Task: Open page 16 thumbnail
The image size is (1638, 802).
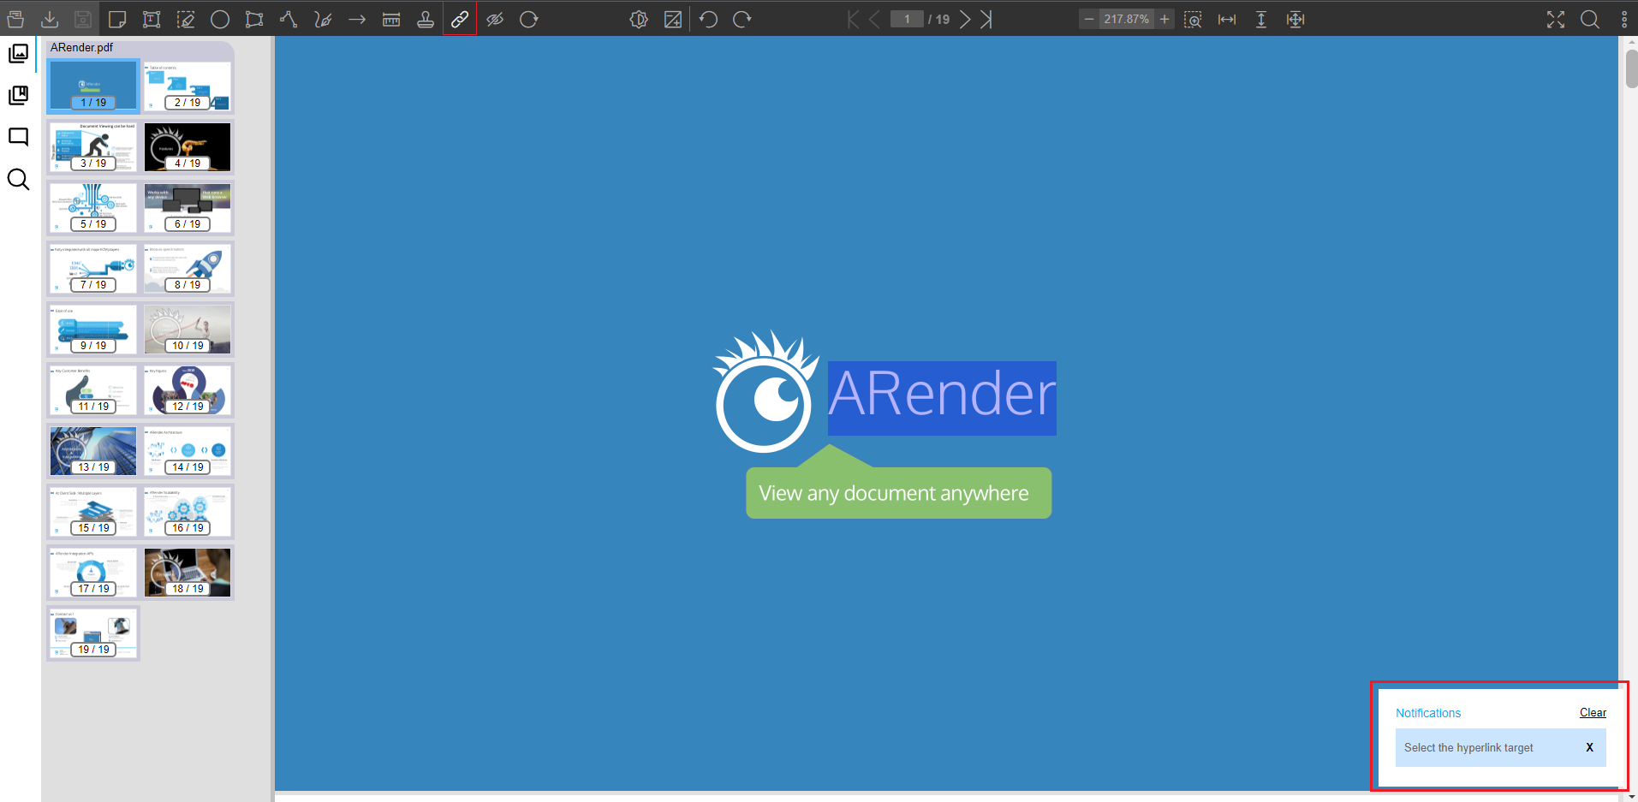Action: [x=188, y=511]
